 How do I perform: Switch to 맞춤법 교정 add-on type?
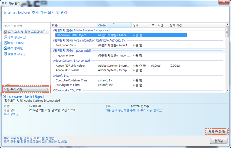(x=17, y=54)
